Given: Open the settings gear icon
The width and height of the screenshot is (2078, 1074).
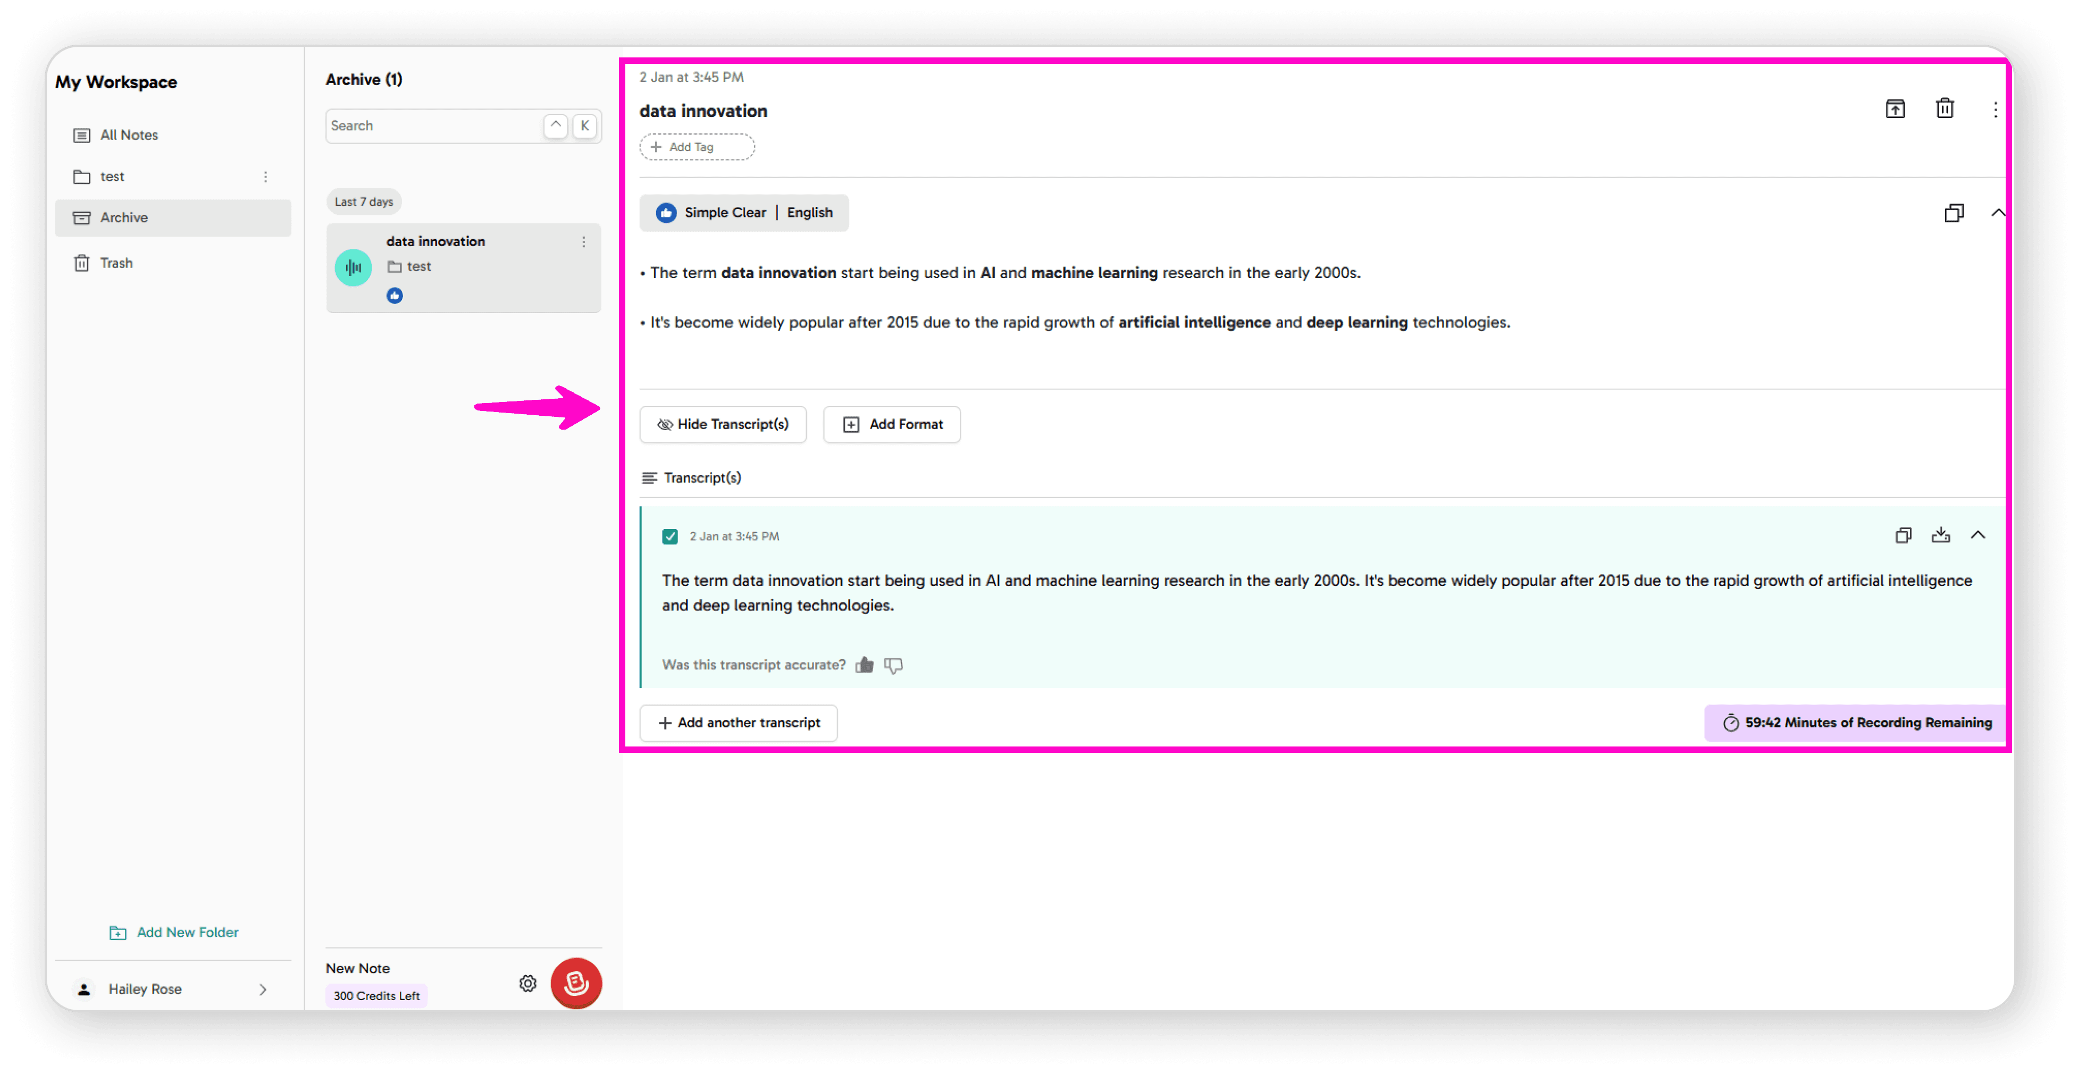Looking at the screenshot, I should coord(527,983).
